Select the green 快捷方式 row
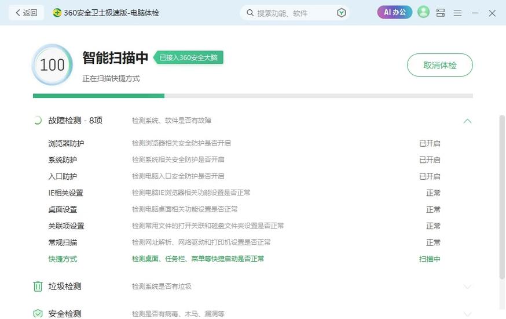Viewport: 506px width, 319px height. coord(244,259)
